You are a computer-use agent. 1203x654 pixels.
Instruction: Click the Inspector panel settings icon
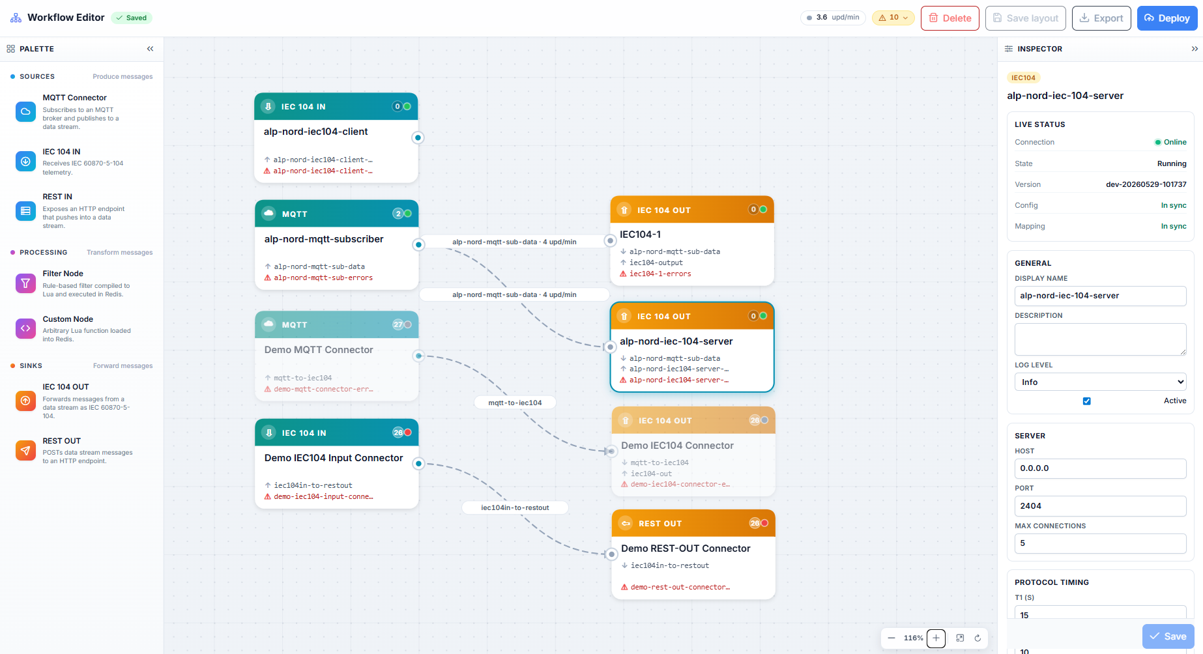(x=1009, y=49)
